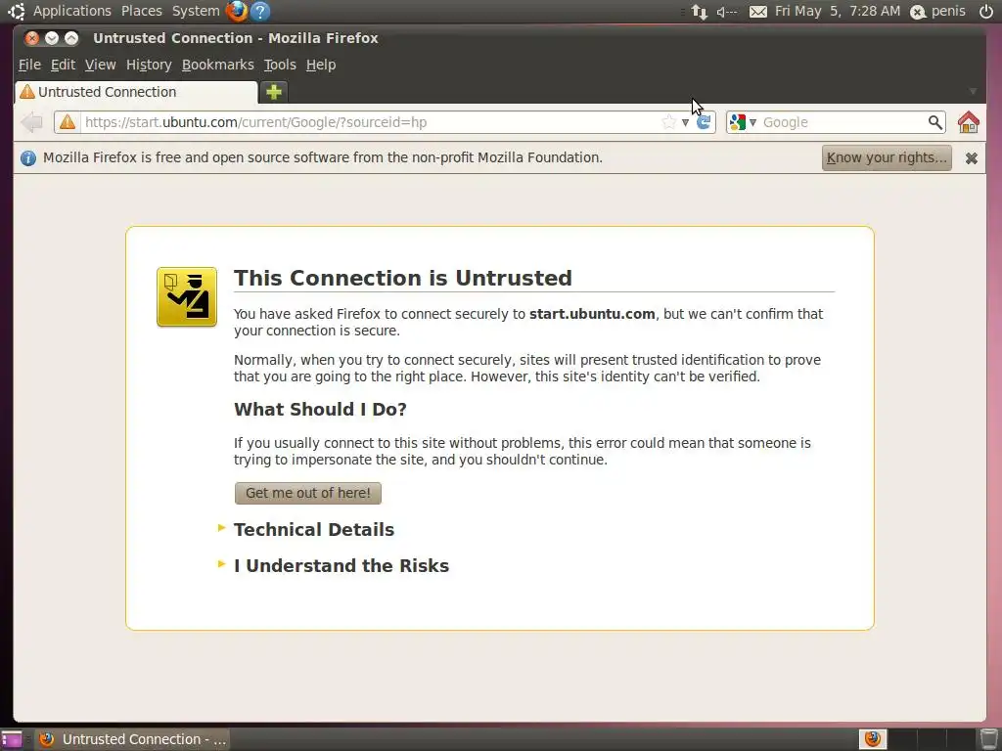Viewport: 1002px width, 751px height.
Task: Click the Untrusted Connection taskbar window button
Action: (x=132, y=739)
